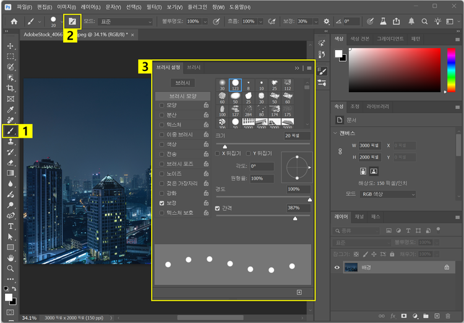Enable the 텍스처 (Texture) checkbox

162,125
